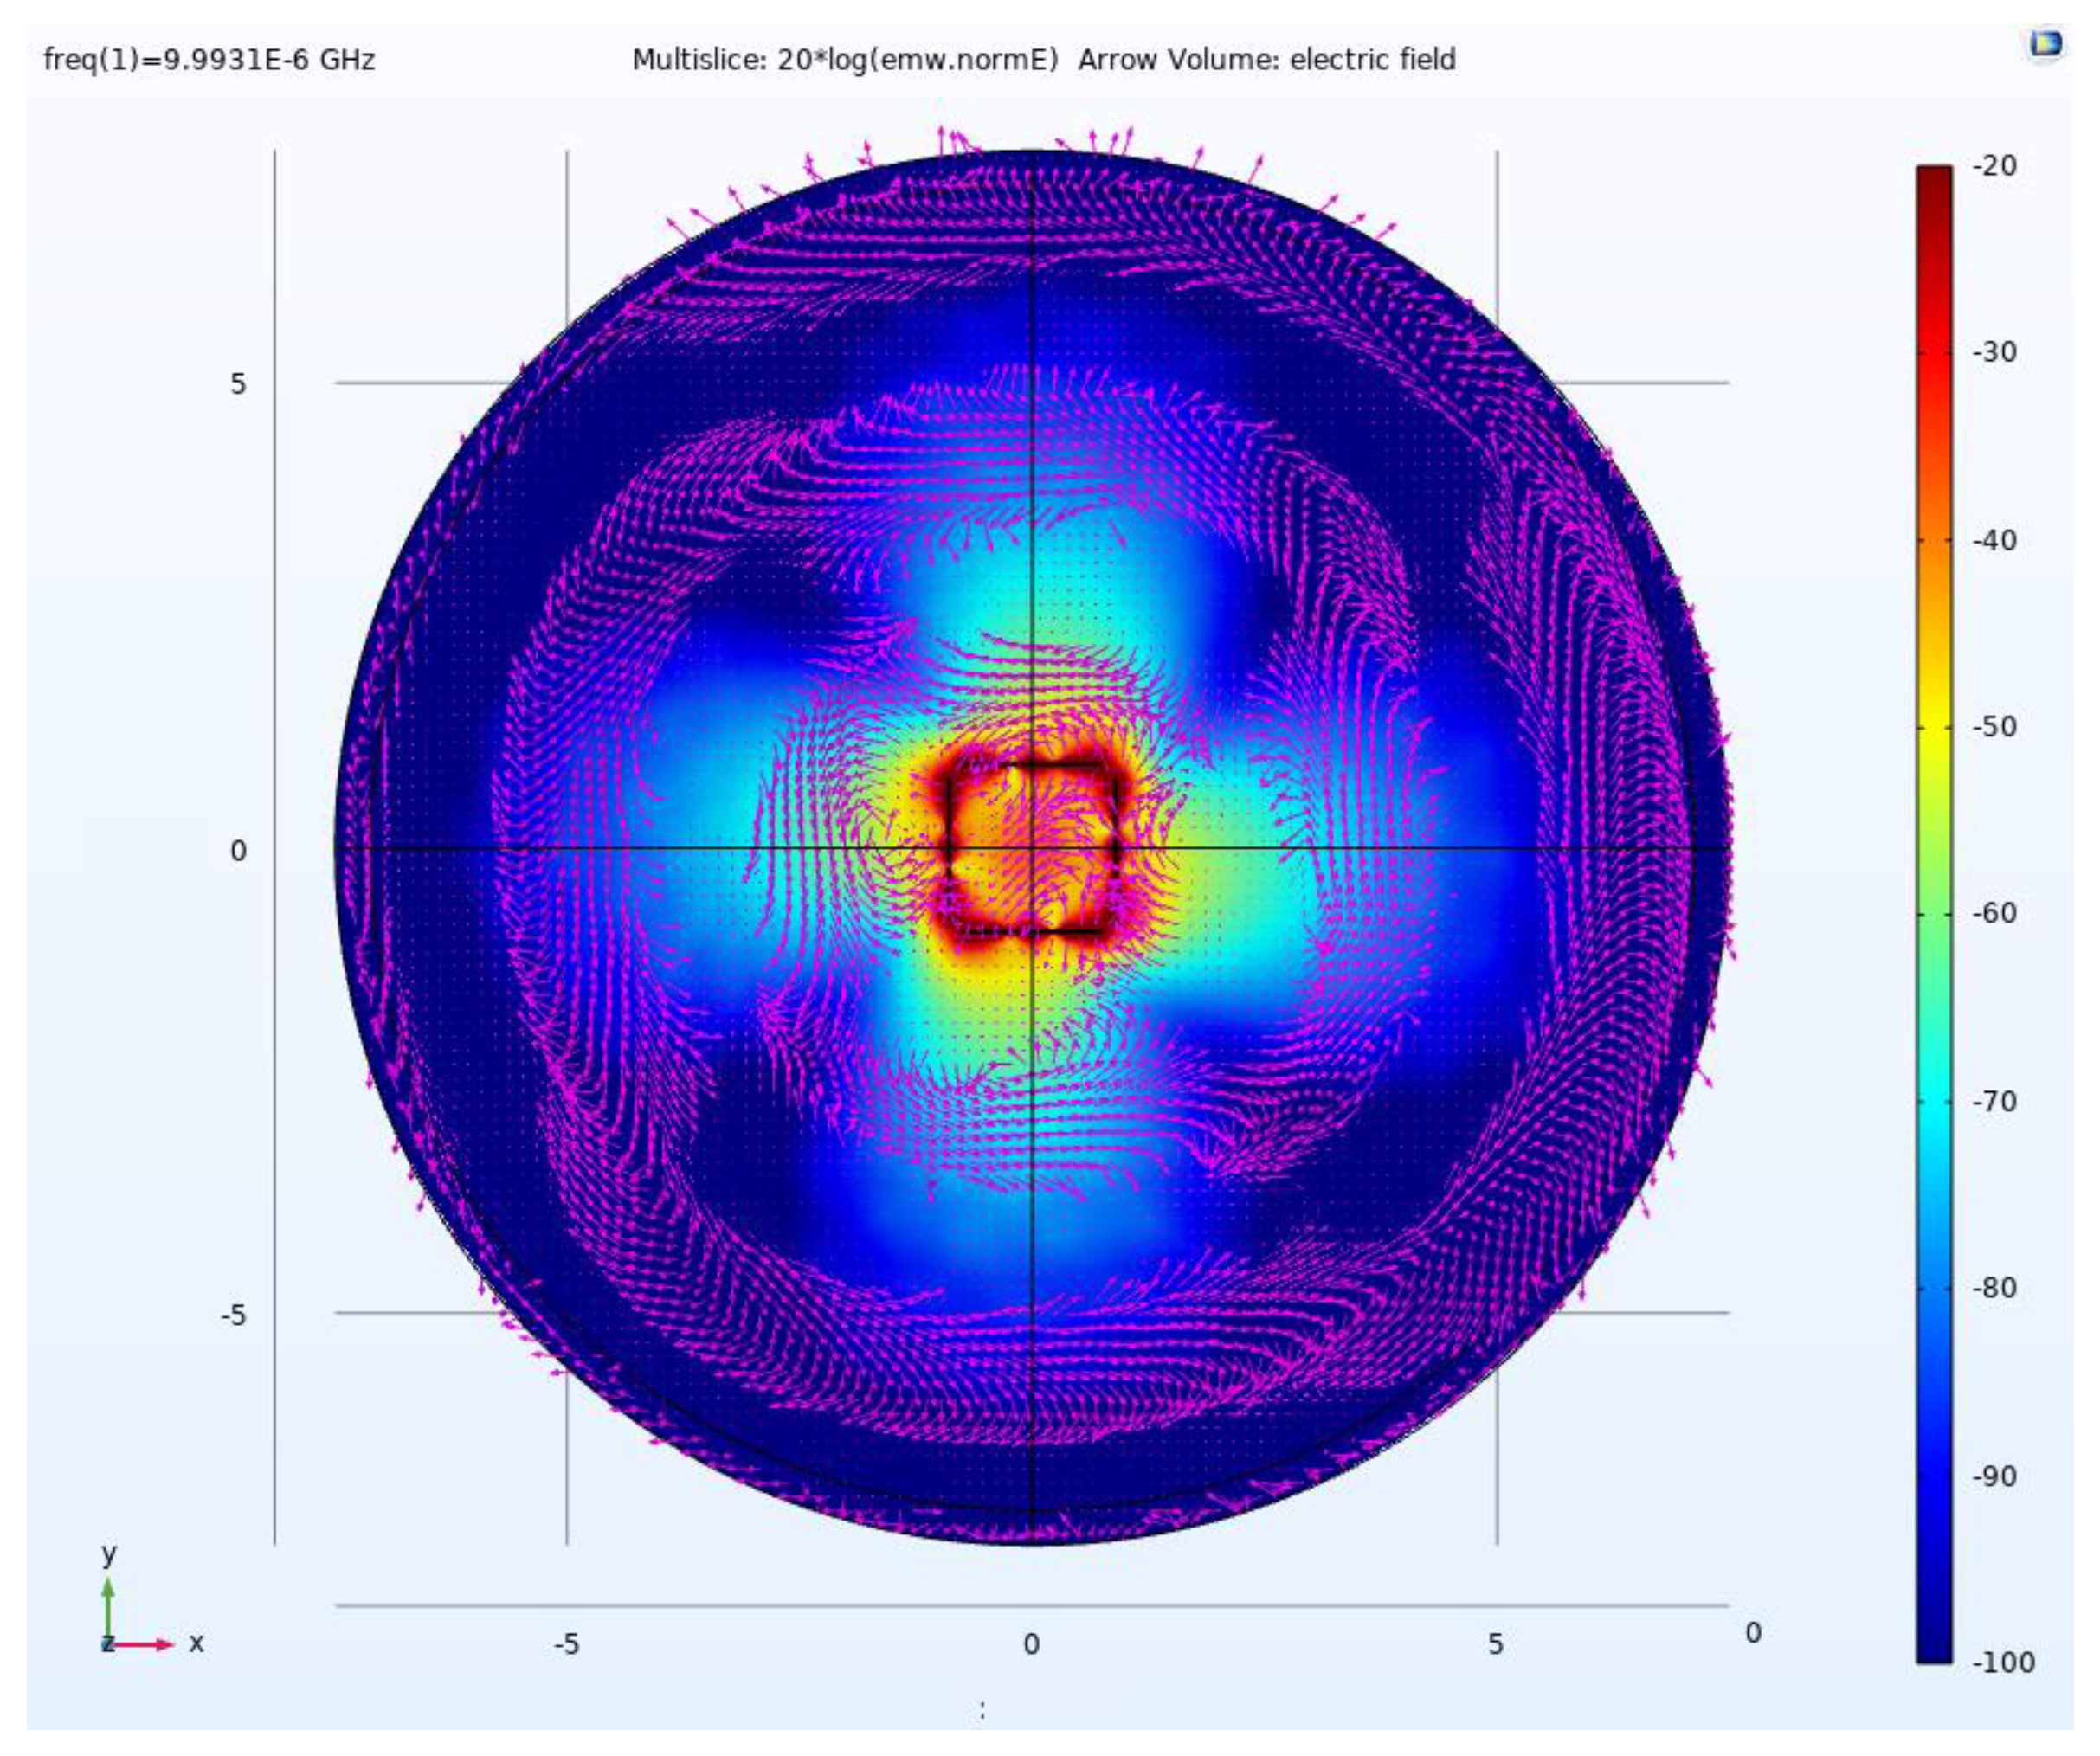This screenshot has width=2100, height=1756.
Task: Click the freq(1)=9.9931E-6 GHz label
Action: tap(209, 61)
